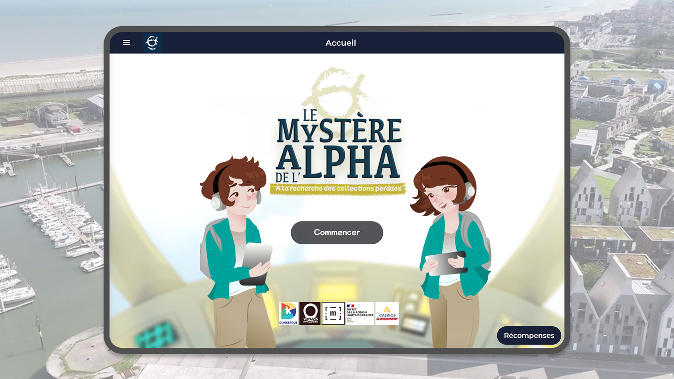Click the Dunkerque sponsor logo
Image resolution: width=674 pixels, height=379 pixels.
click(289, 313)
